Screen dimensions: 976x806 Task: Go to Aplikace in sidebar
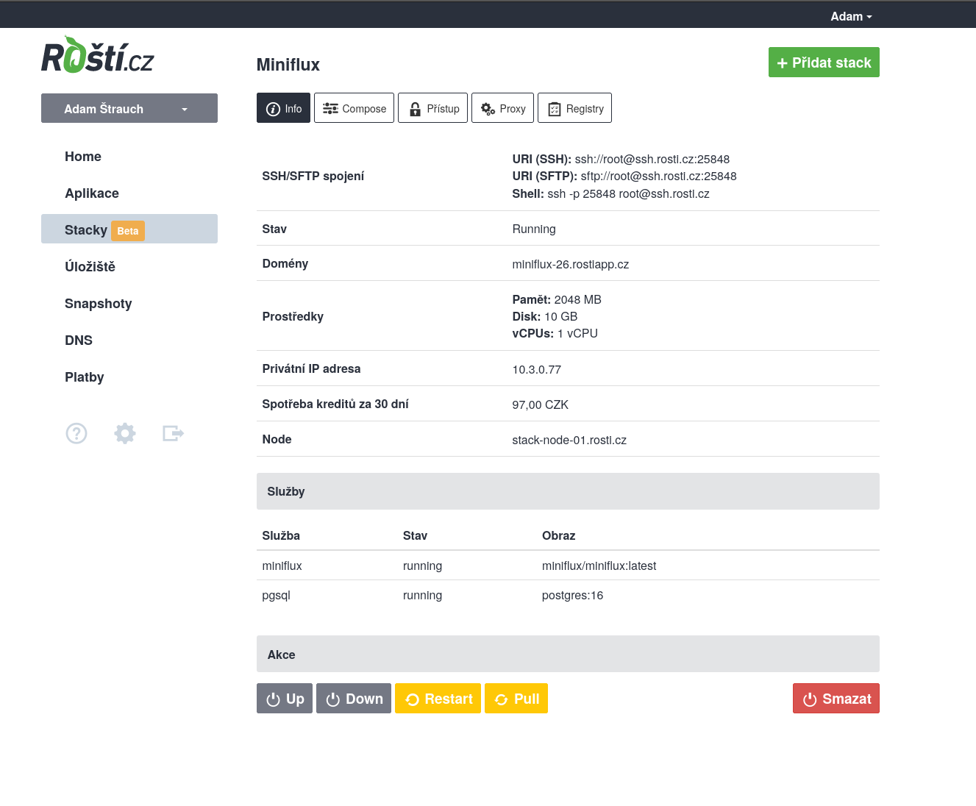[x=92, y=193]
